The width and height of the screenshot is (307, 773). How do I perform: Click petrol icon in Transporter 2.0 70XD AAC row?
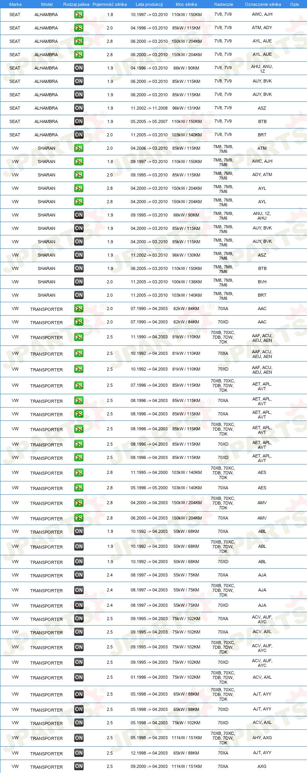click(79, 322)
